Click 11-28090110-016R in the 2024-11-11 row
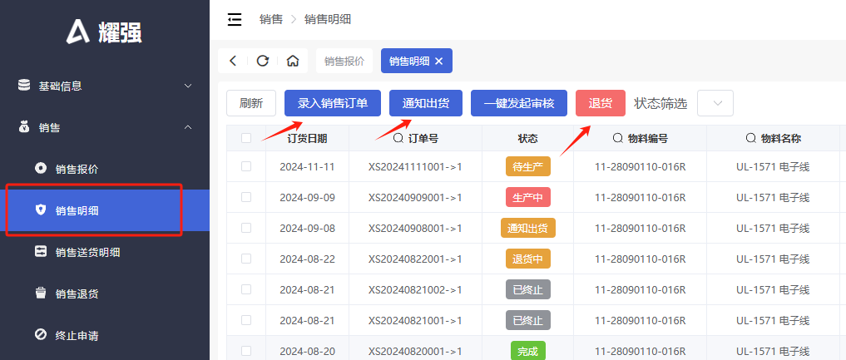This screenshot has height=360, width=846. pos(640,167)
